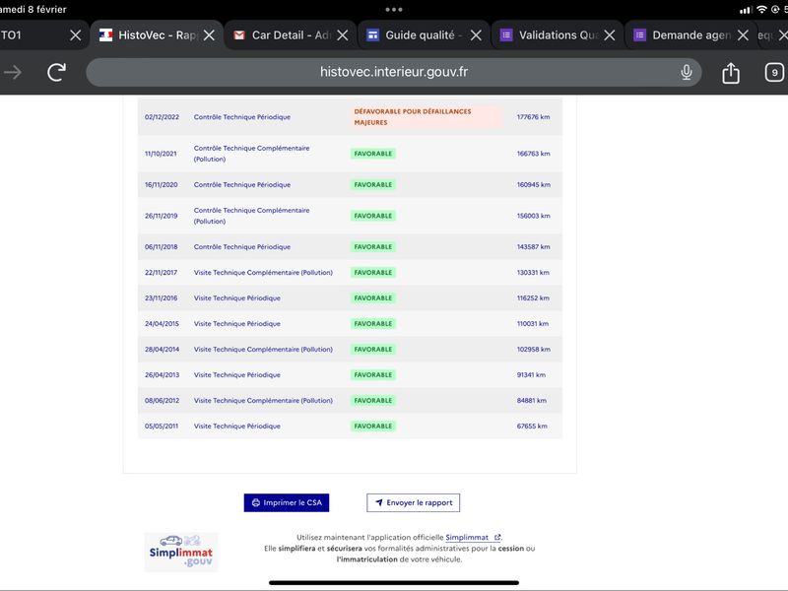
Task: Go forward with the arrow icon
Action: pos(13,72)
